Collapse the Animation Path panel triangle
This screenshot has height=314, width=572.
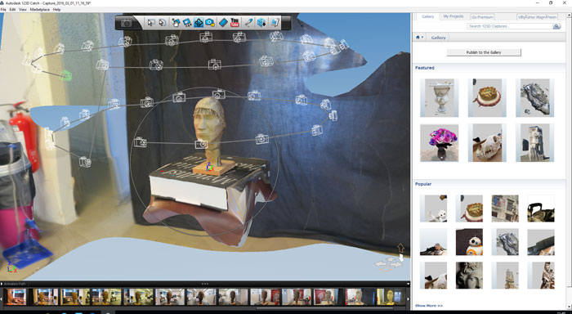2,284
